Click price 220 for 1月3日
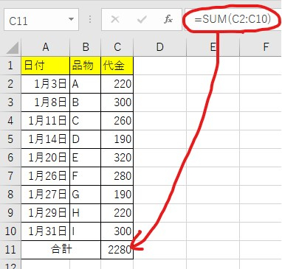 pos(117,84)
